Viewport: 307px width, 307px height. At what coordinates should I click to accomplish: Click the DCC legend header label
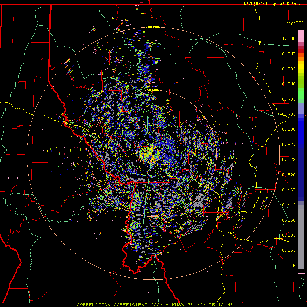coord(299,20)
